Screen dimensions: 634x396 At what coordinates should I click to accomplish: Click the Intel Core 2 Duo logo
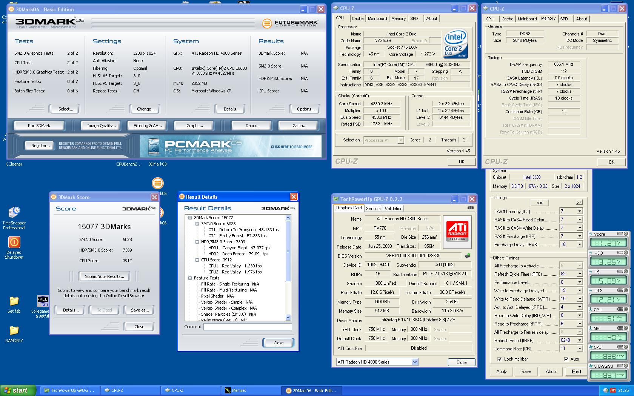click(x=456, y=44)
